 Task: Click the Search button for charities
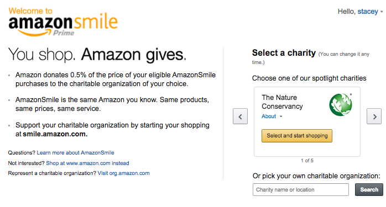click(x=369, y=189)
